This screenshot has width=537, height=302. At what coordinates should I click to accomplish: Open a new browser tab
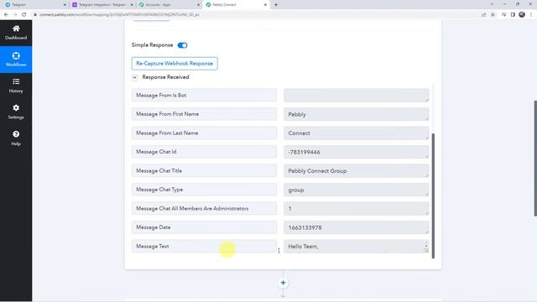pos(276,5)
